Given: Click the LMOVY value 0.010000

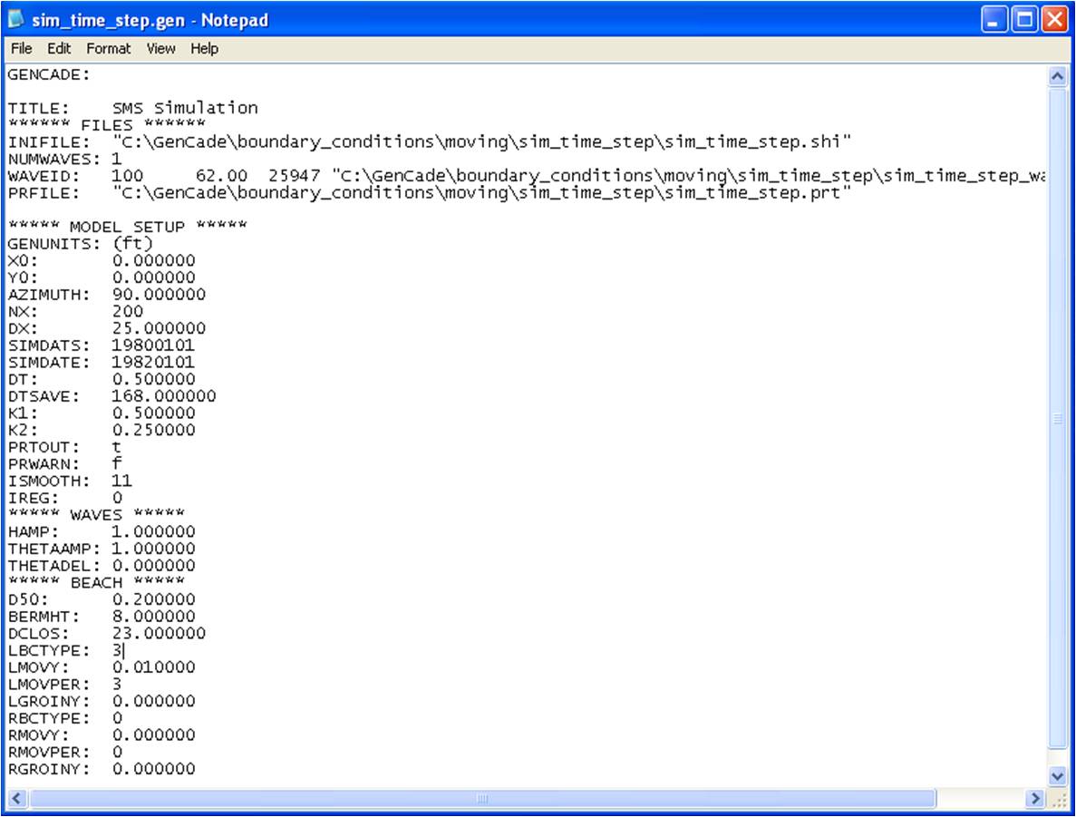Looking at the screenshot, I should pos(154,667).
